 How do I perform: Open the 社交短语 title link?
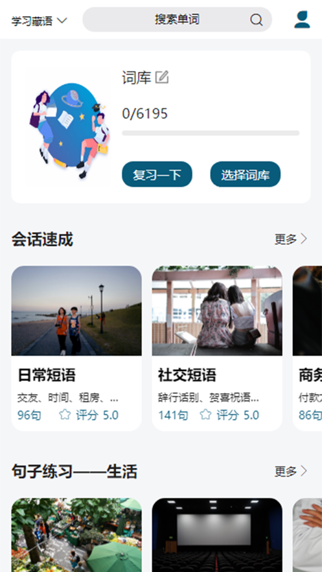[x=187, y=375]
